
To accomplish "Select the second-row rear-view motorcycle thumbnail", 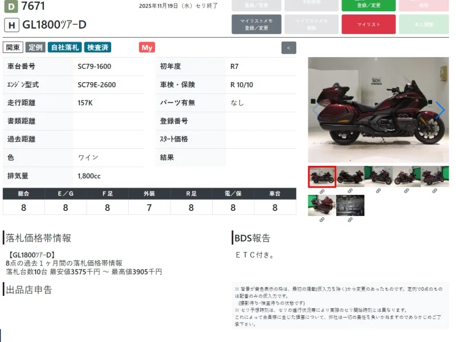I will (322, 205).
